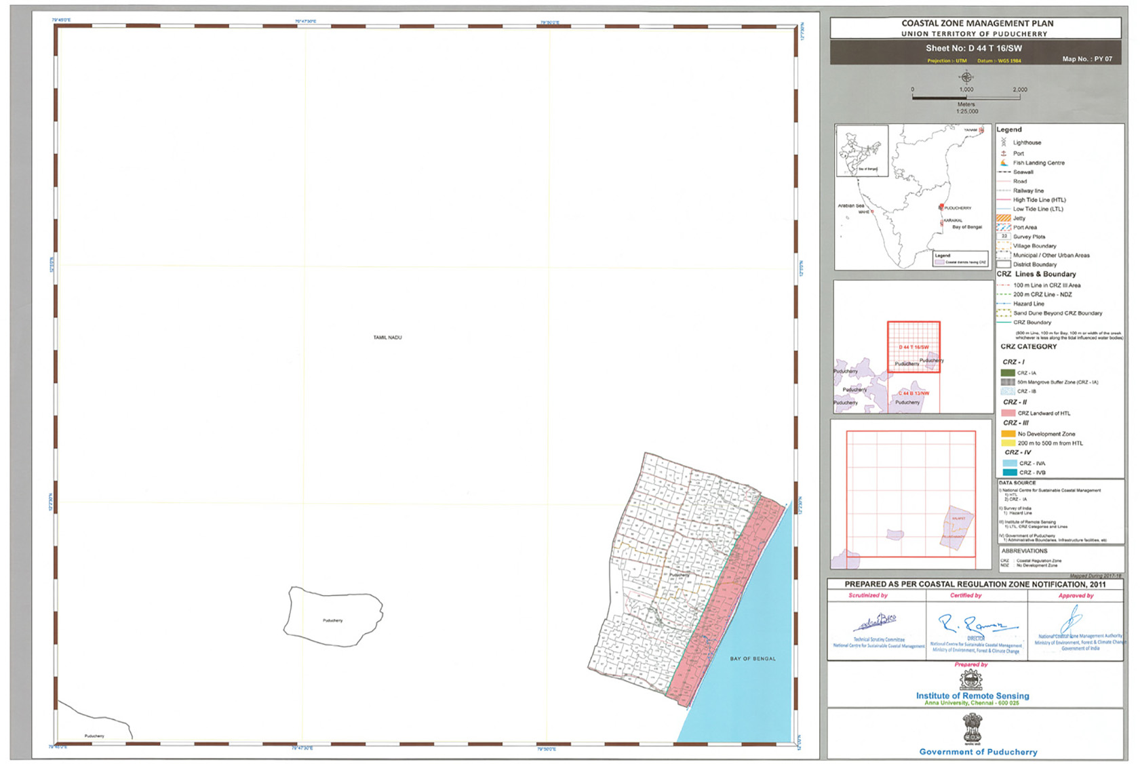
Task: Click the Lighthouse symbol in the legend
Action: pos(1004,142)
